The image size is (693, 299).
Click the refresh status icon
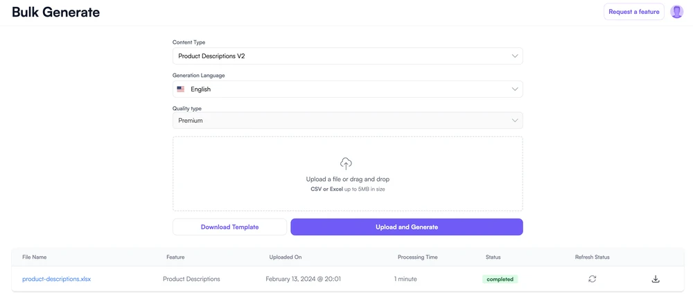(x=593, y=279)
